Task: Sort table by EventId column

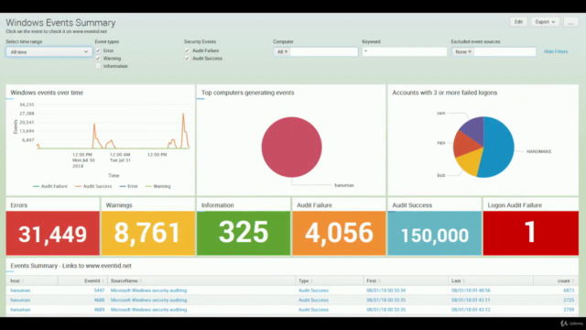Action: 94,280
